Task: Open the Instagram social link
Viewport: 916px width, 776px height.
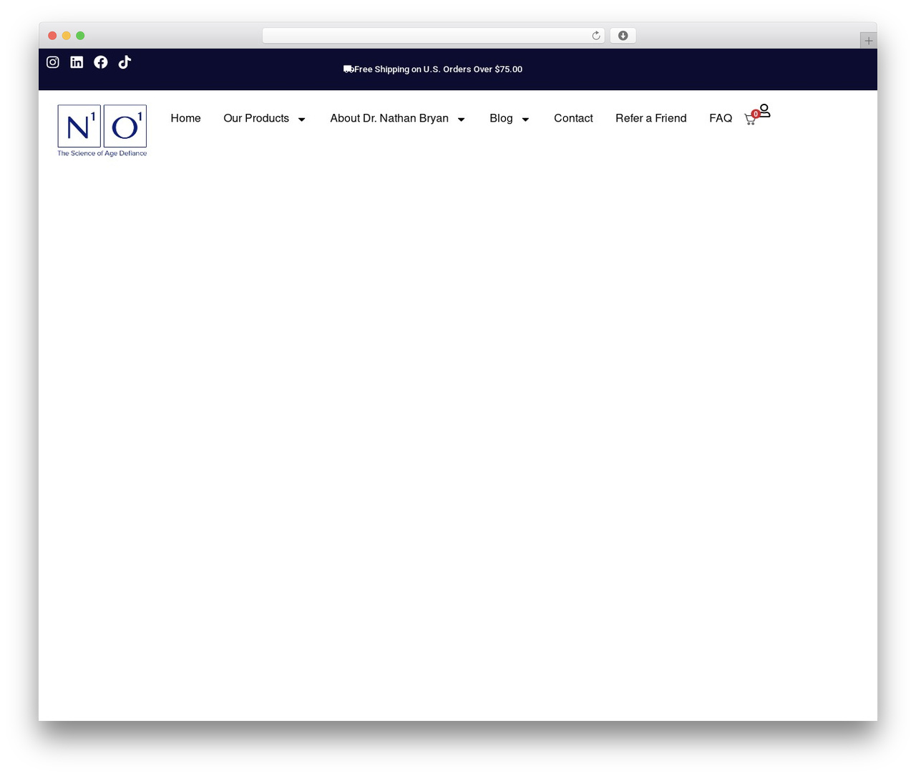Action: [53, 62]
